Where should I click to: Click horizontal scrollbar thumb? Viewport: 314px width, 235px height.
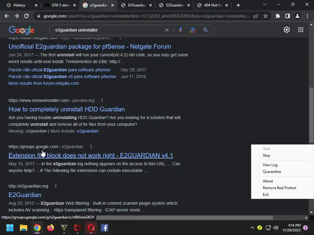(x=185, y=218)
